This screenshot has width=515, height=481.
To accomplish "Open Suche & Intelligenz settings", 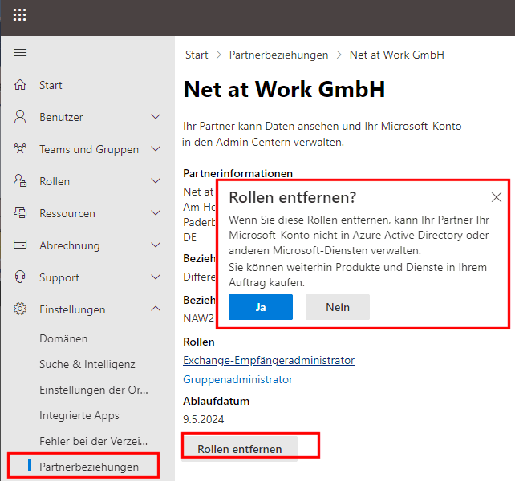I will tap(87, 364).
